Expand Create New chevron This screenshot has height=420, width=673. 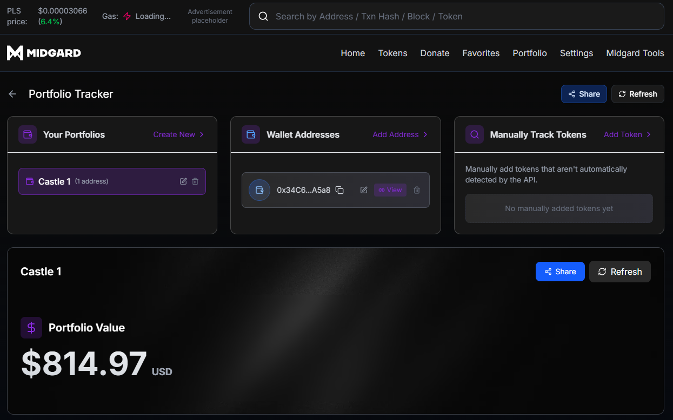point(202,134)
